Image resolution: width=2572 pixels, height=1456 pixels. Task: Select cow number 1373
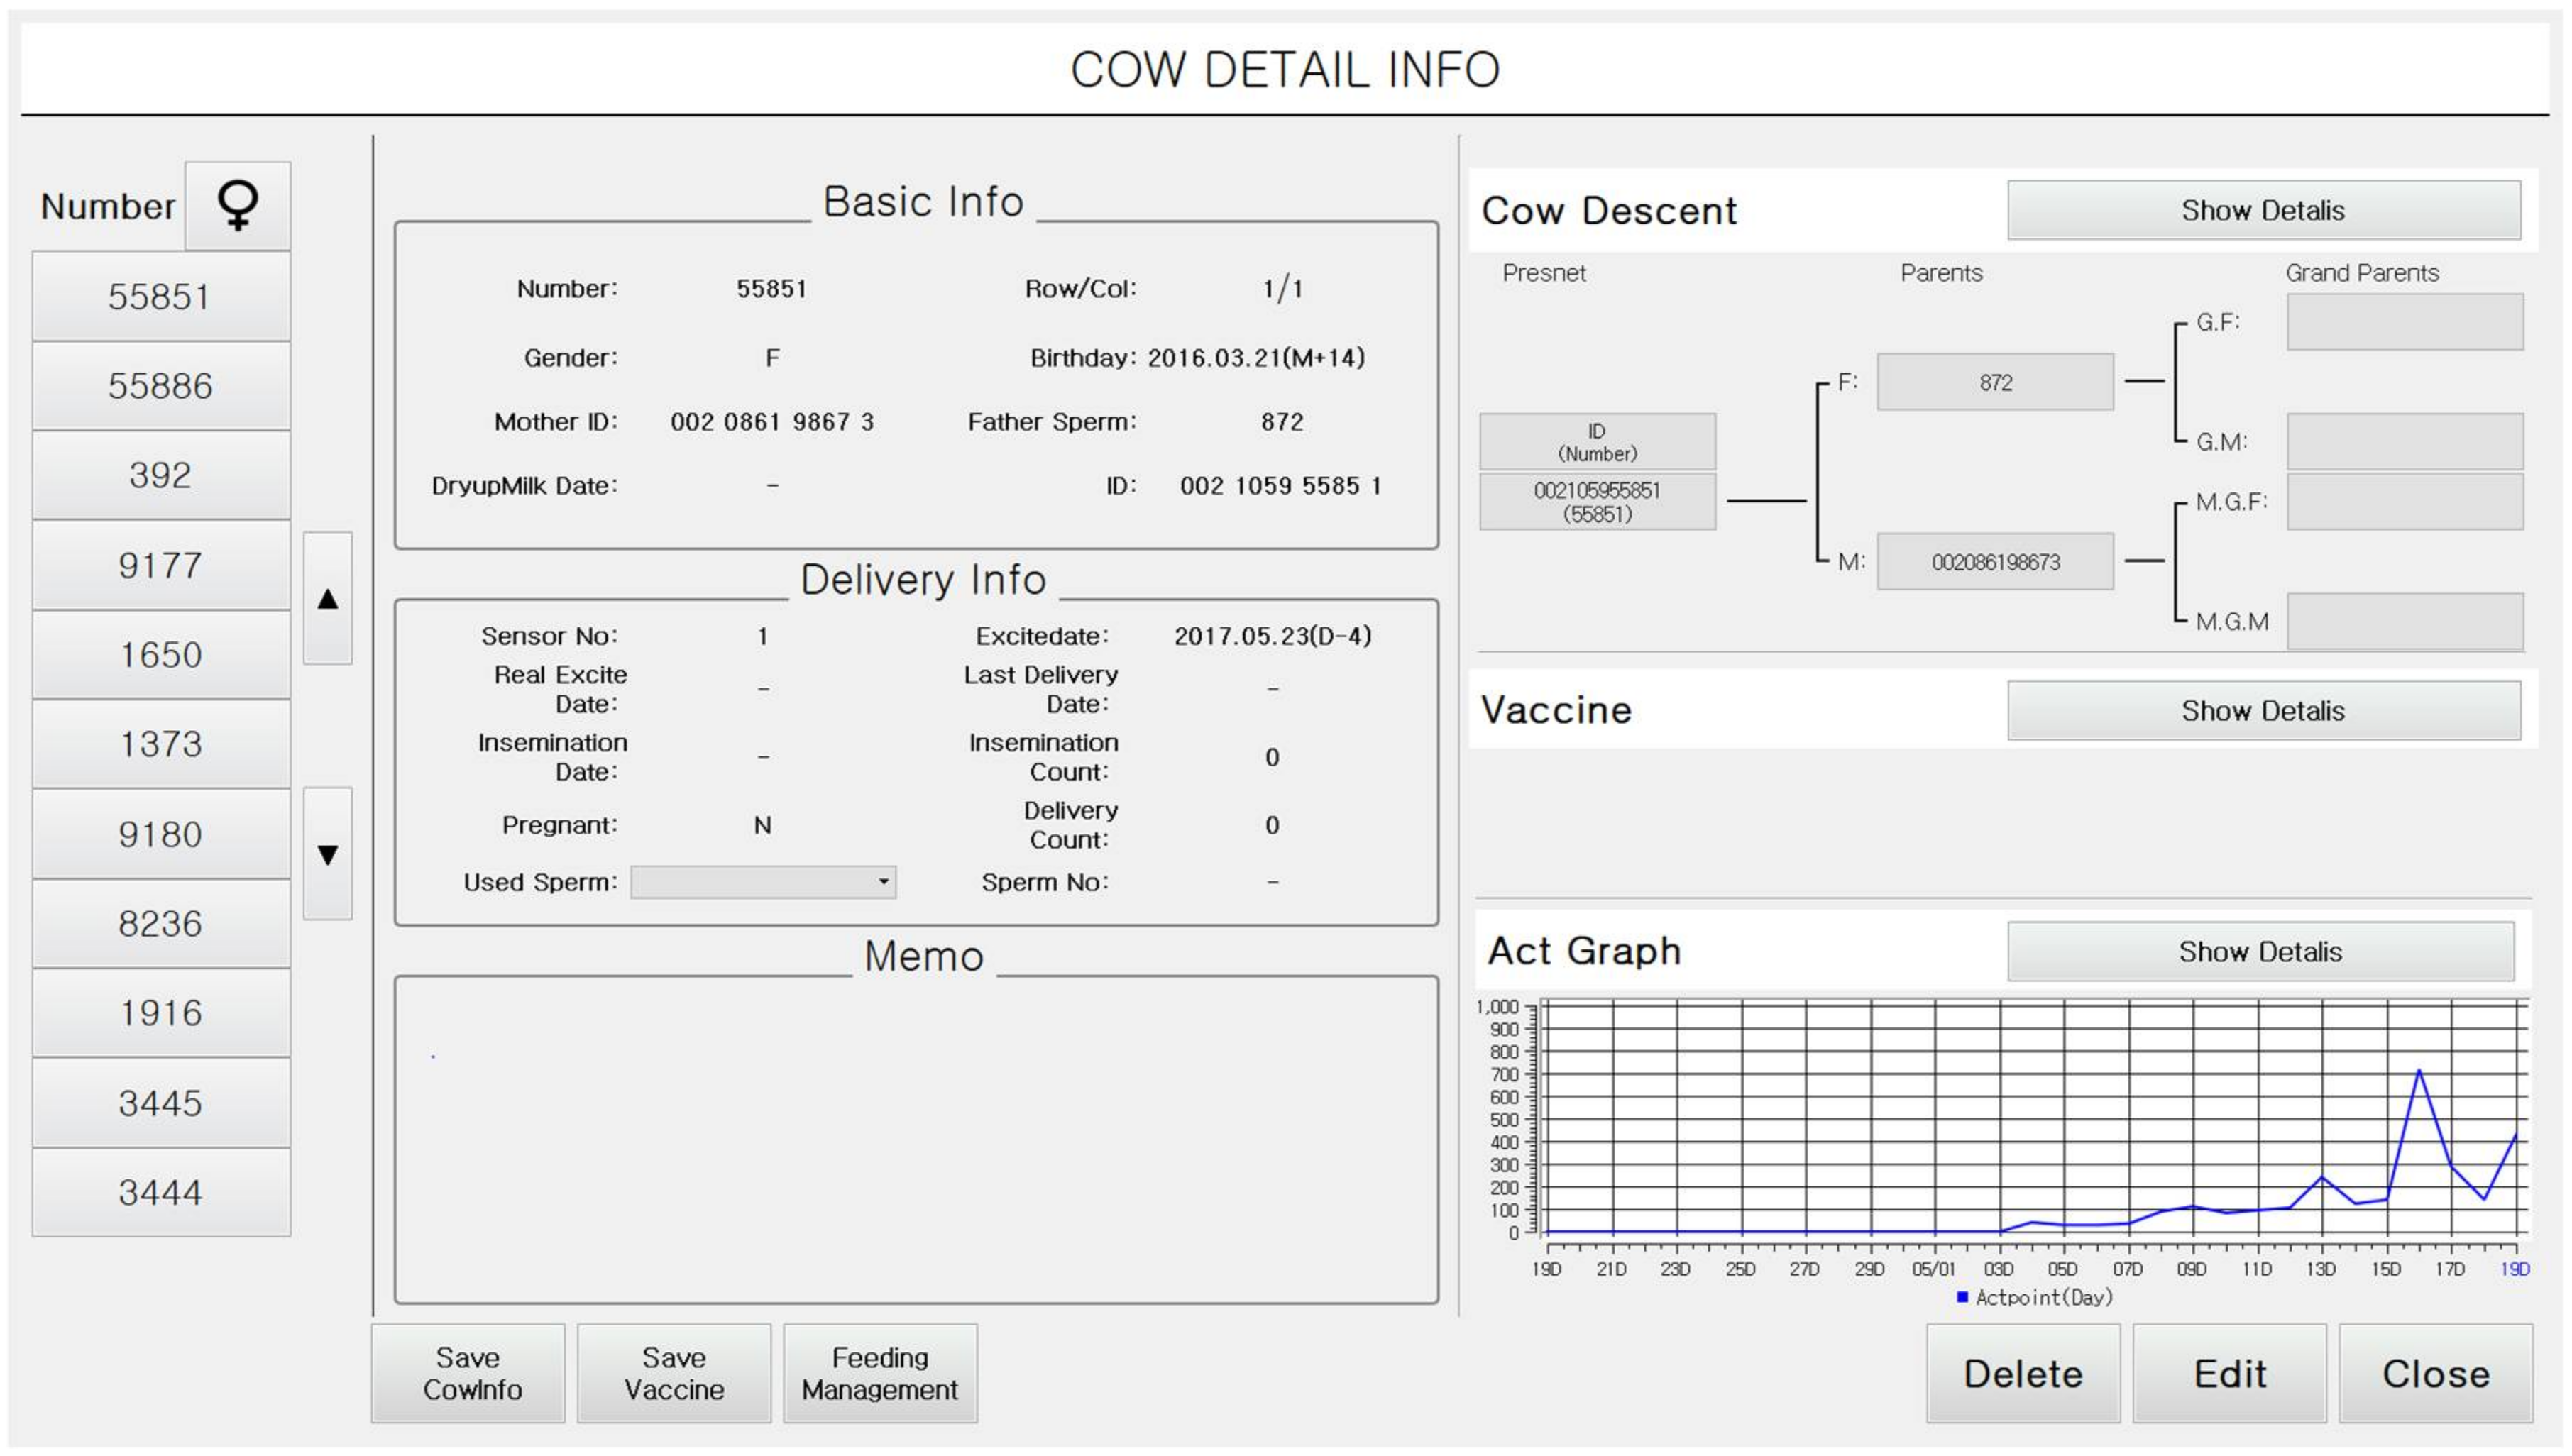coord(161,744)
